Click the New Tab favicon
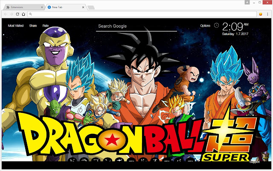 pyautogui.click(x=49, y=7)
